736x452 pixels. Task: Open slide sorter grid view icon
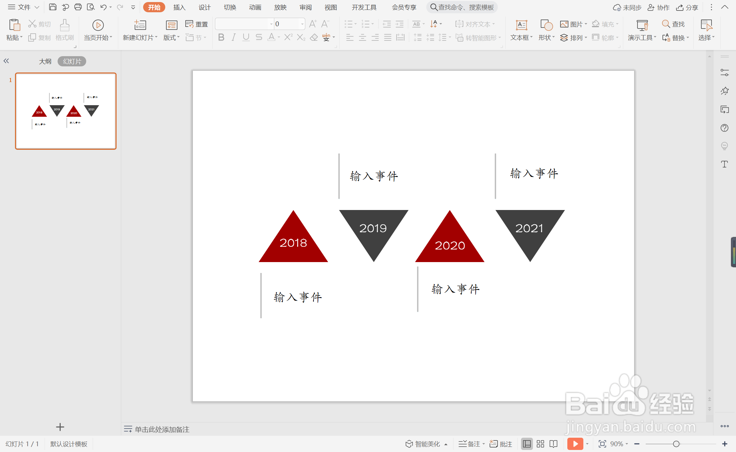(x=540, y=444)
